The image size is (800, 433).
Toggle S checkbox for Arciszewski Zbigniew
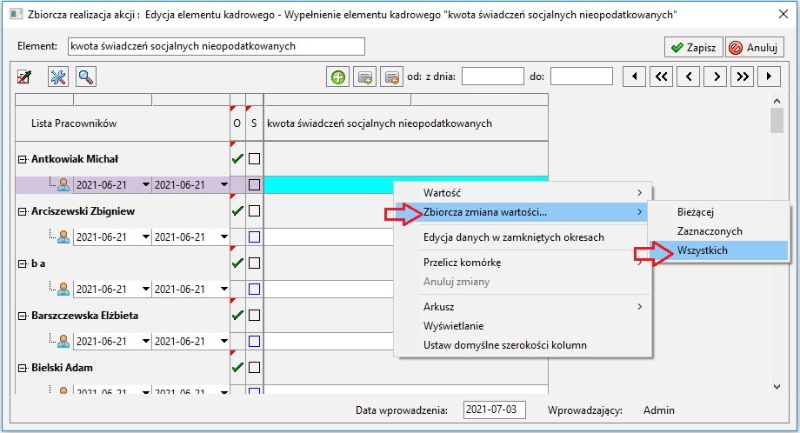click(254, 210)
